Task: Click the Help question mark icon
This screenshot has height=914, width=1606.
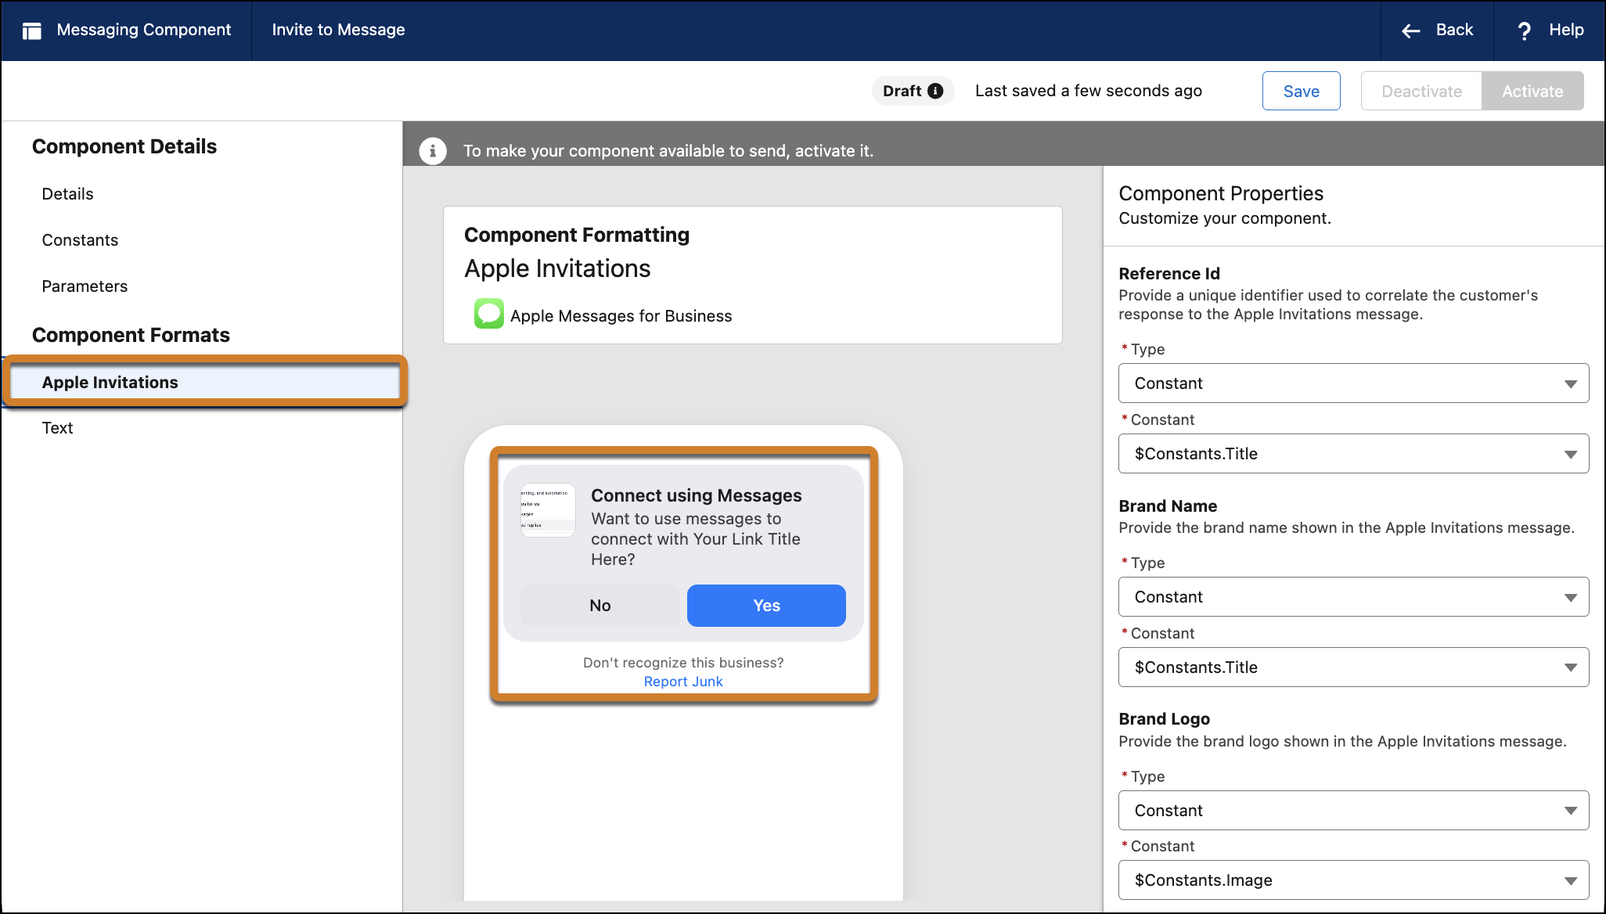Action: (1524, 31)
